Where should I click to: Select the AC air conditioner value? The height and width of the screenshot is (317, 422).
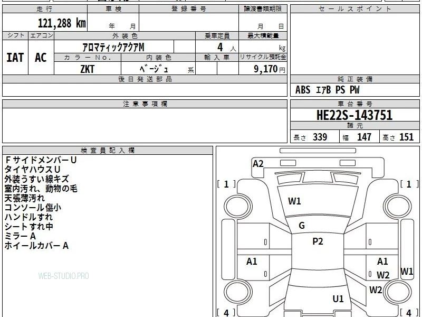[x=41, y=58]
